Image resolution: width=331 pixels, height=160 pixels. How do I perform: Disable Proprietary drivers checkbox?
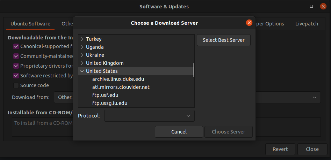point(16,66)
